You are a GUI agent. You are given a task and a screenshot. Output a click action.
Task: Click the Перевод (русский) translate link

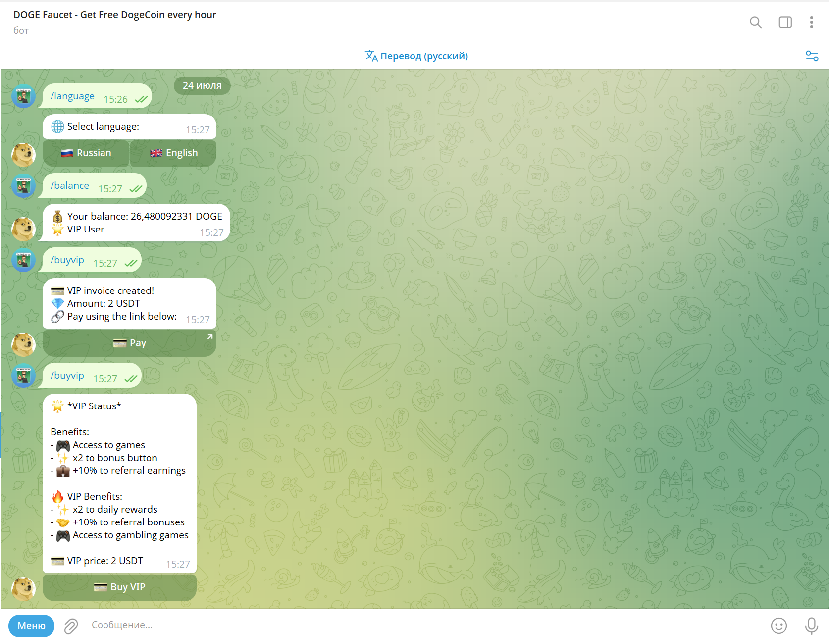click(416, 56)
